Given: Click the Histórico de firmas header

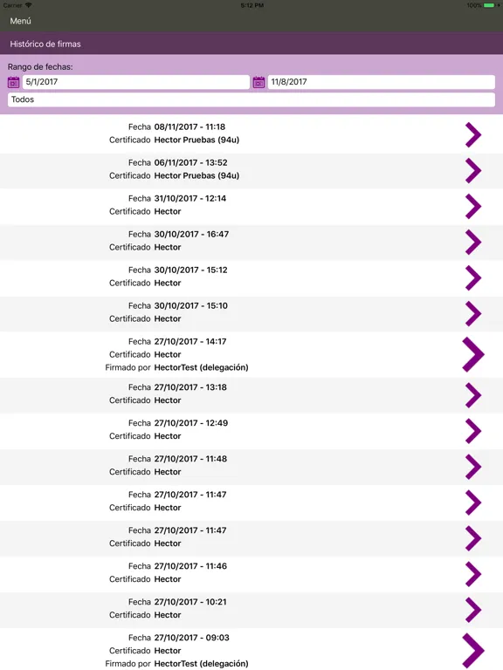Looking at the screenshot, I should [x=45, y=44].
